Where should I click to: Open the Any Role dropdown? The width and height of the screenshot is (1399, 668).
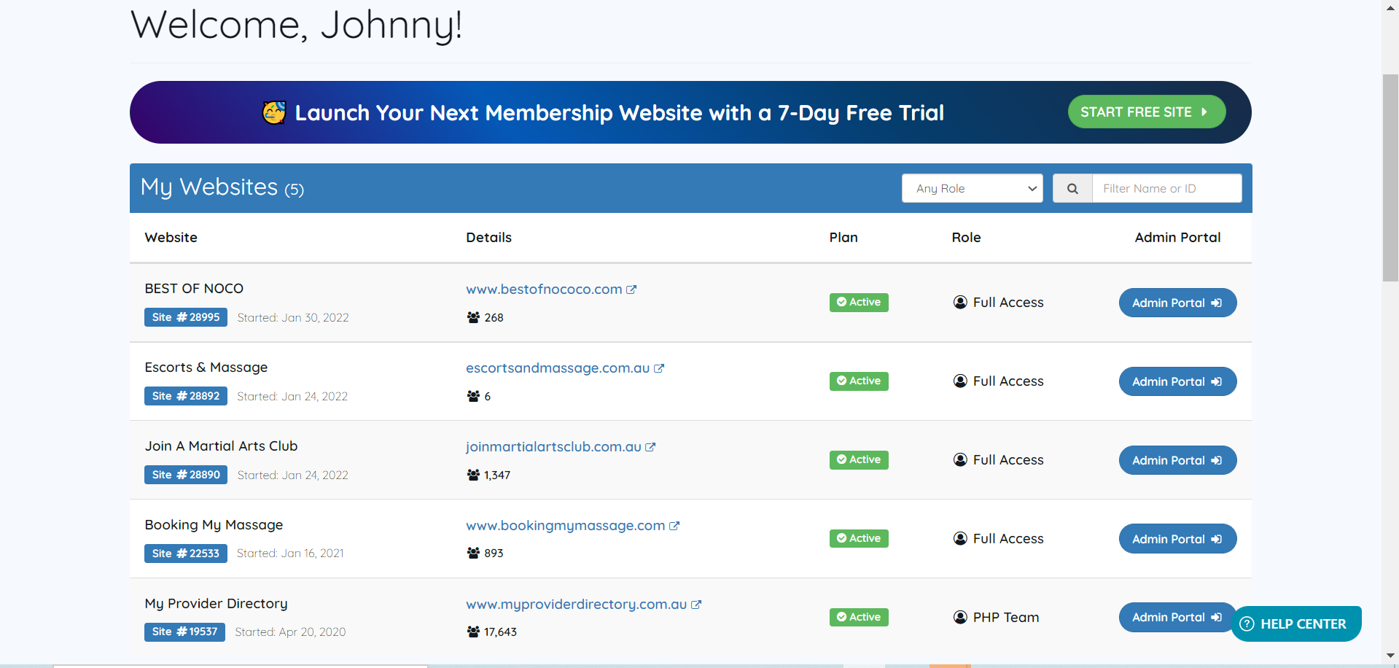point(972,188)
